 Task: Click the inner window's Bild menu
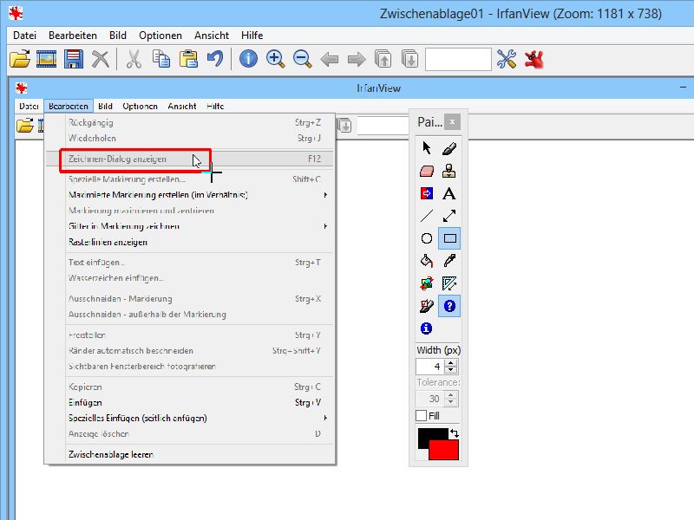tap(105, 106)
